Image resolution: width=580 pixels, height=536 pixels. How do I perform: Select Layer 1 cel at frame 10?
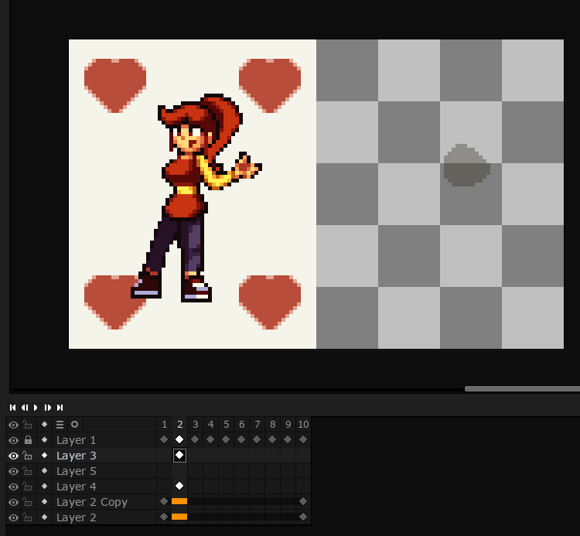coord(303,439)
